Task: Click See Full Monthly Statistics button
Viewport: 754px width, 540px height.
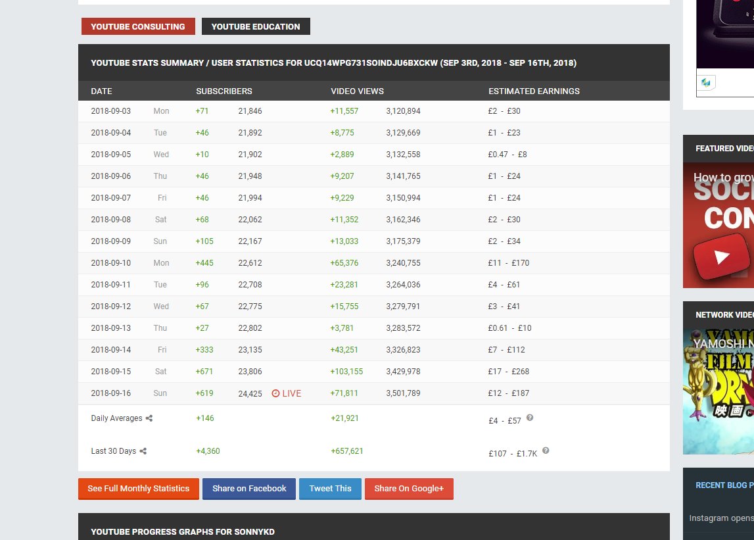Action: pyautogui.click(x=139, y=489)
